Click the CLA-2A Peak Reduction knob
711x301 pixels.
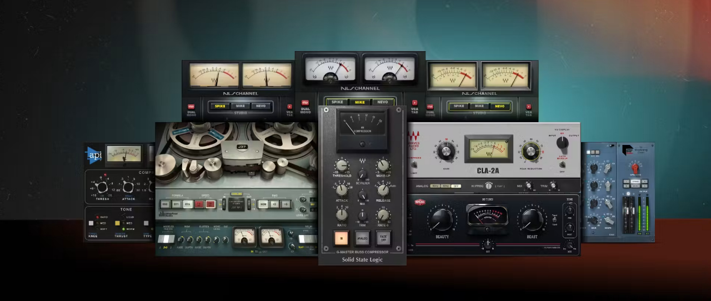pyautogui.click(x=531, y=152)
